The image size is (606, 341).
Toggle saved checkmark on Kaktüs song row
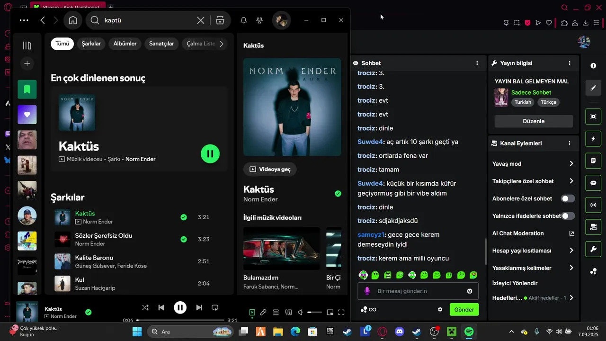pos(184,217)
